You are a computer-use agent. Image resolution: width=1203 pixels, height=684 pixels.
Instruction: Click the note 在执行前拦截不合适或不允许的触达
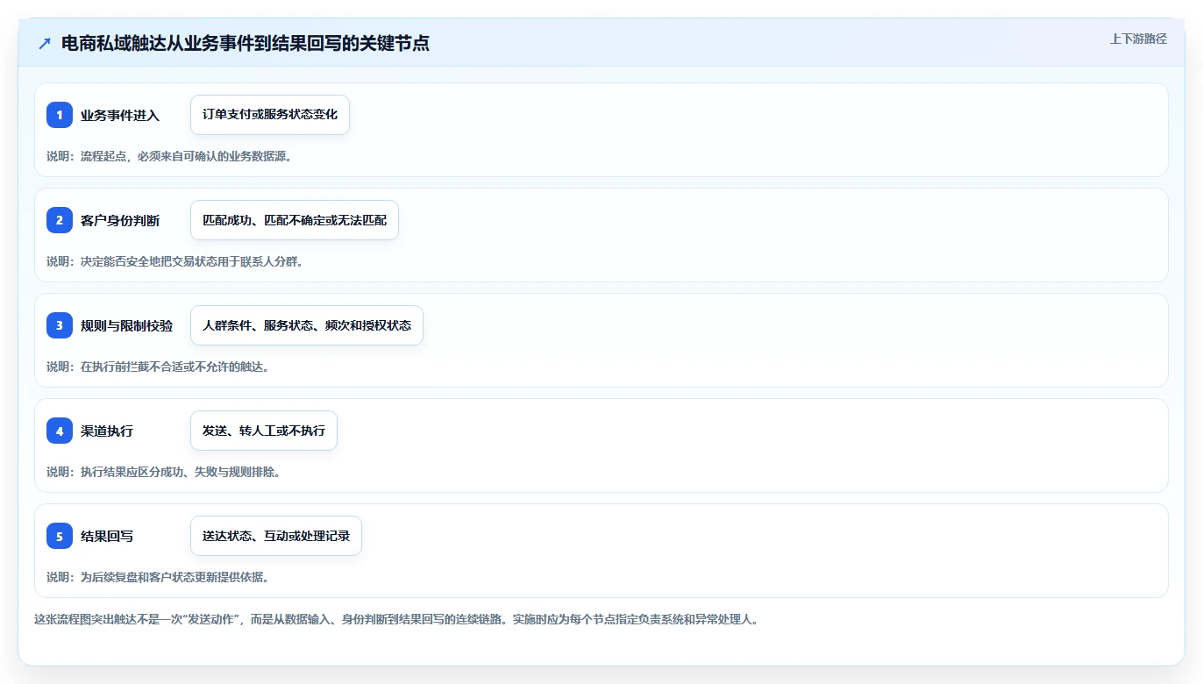(x=158, y=367)
